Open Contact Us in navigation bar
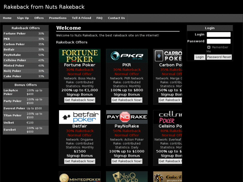Viewport: 243px width, 182px height. pos(116,18)
